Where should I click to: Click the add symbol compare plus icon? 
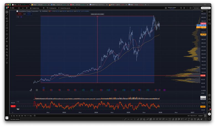[x=19, y=8]
